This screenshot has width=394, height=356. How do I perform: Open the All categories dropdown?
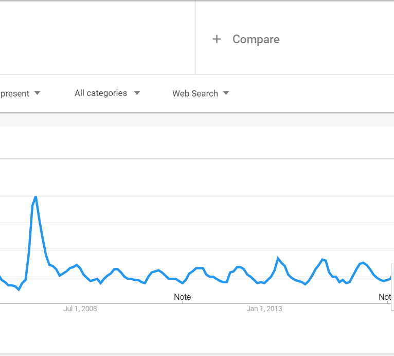tap(101, 93)
